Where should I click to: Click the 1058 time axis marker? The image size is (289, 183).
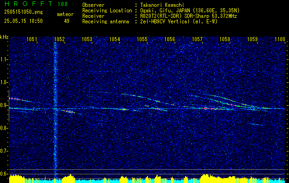coord(225,39)
